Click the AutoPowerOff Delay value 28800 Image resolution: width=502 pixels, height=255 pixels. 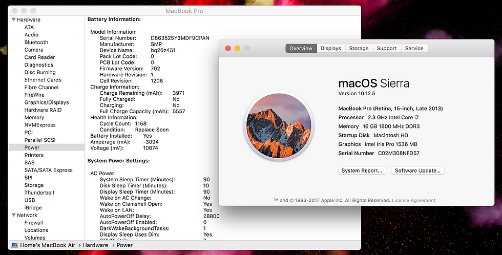click(211, 216)
